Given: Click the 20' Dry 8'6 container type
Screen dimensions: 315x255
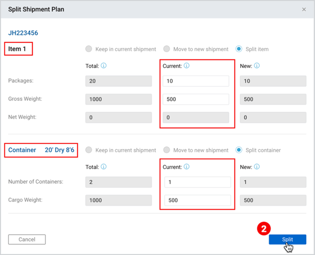Looking at the screenshot, I should coord(60,150).
